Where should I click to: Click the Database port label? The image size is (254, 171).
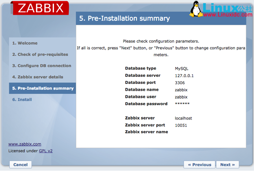tap(140, 83)
